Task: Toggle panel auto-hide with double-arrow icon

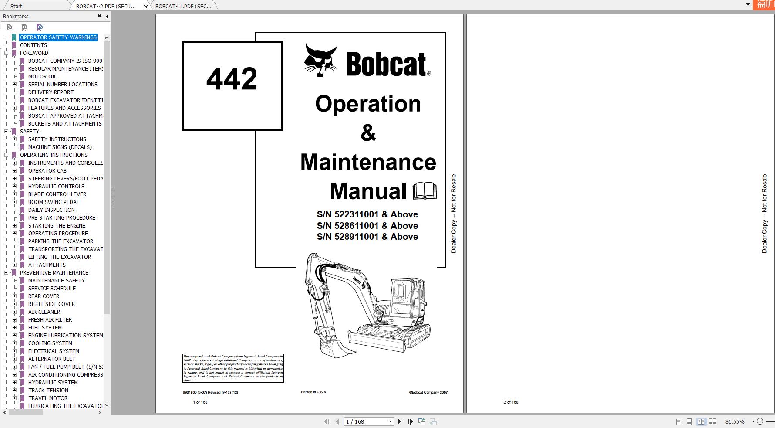Action: tap(99, 16)
